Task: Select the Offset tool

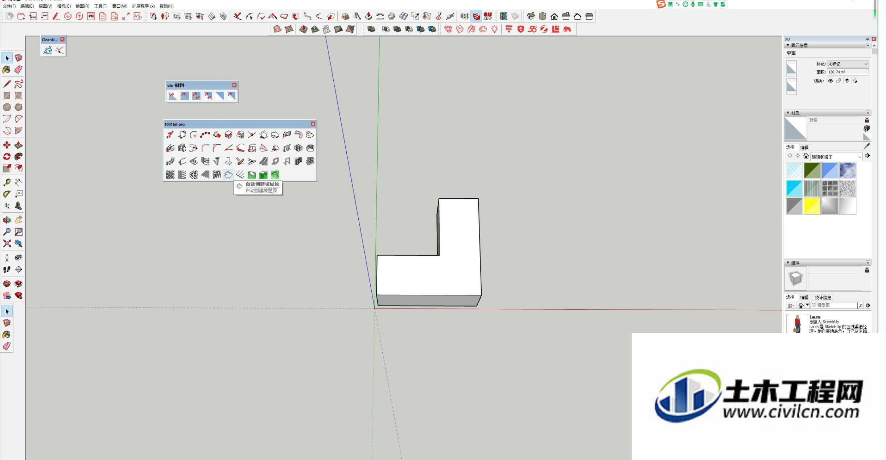Action: (18, 168)
